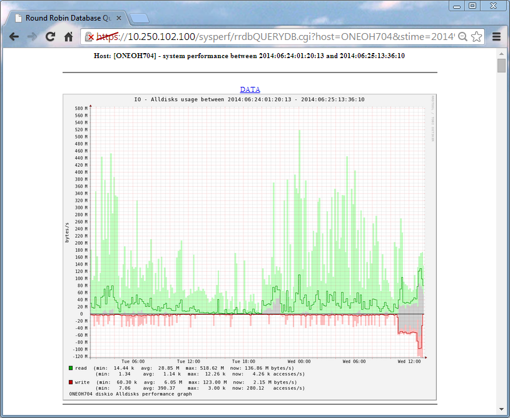This screenshot has width=510, height=418.
Task: Toggle the red write series legend square
Action: coord(71,382)
